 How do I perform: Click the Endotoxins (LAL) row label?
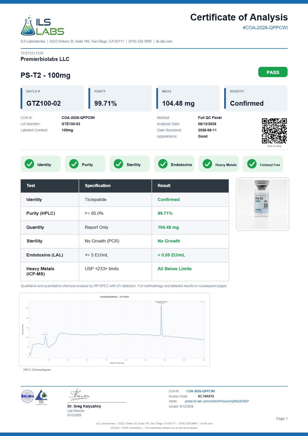click(45, 255)
